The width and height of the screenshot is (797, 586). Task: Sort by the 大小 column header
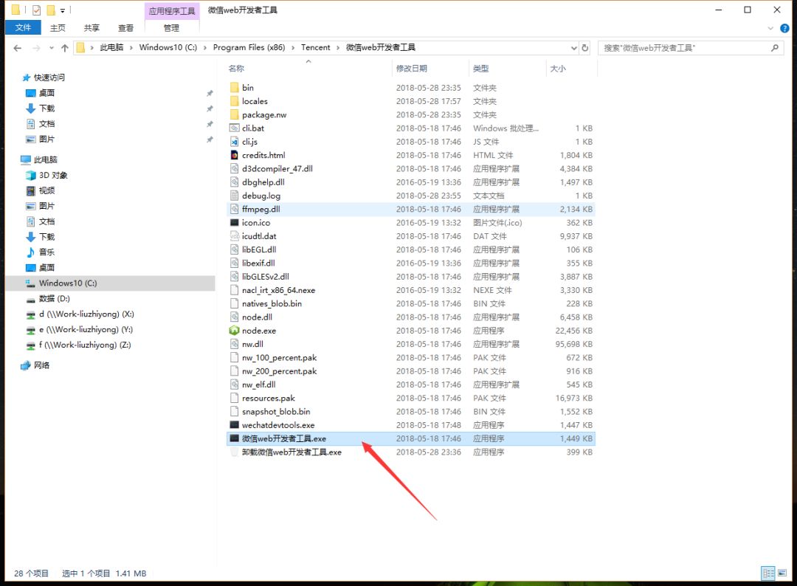click(558, 69)
